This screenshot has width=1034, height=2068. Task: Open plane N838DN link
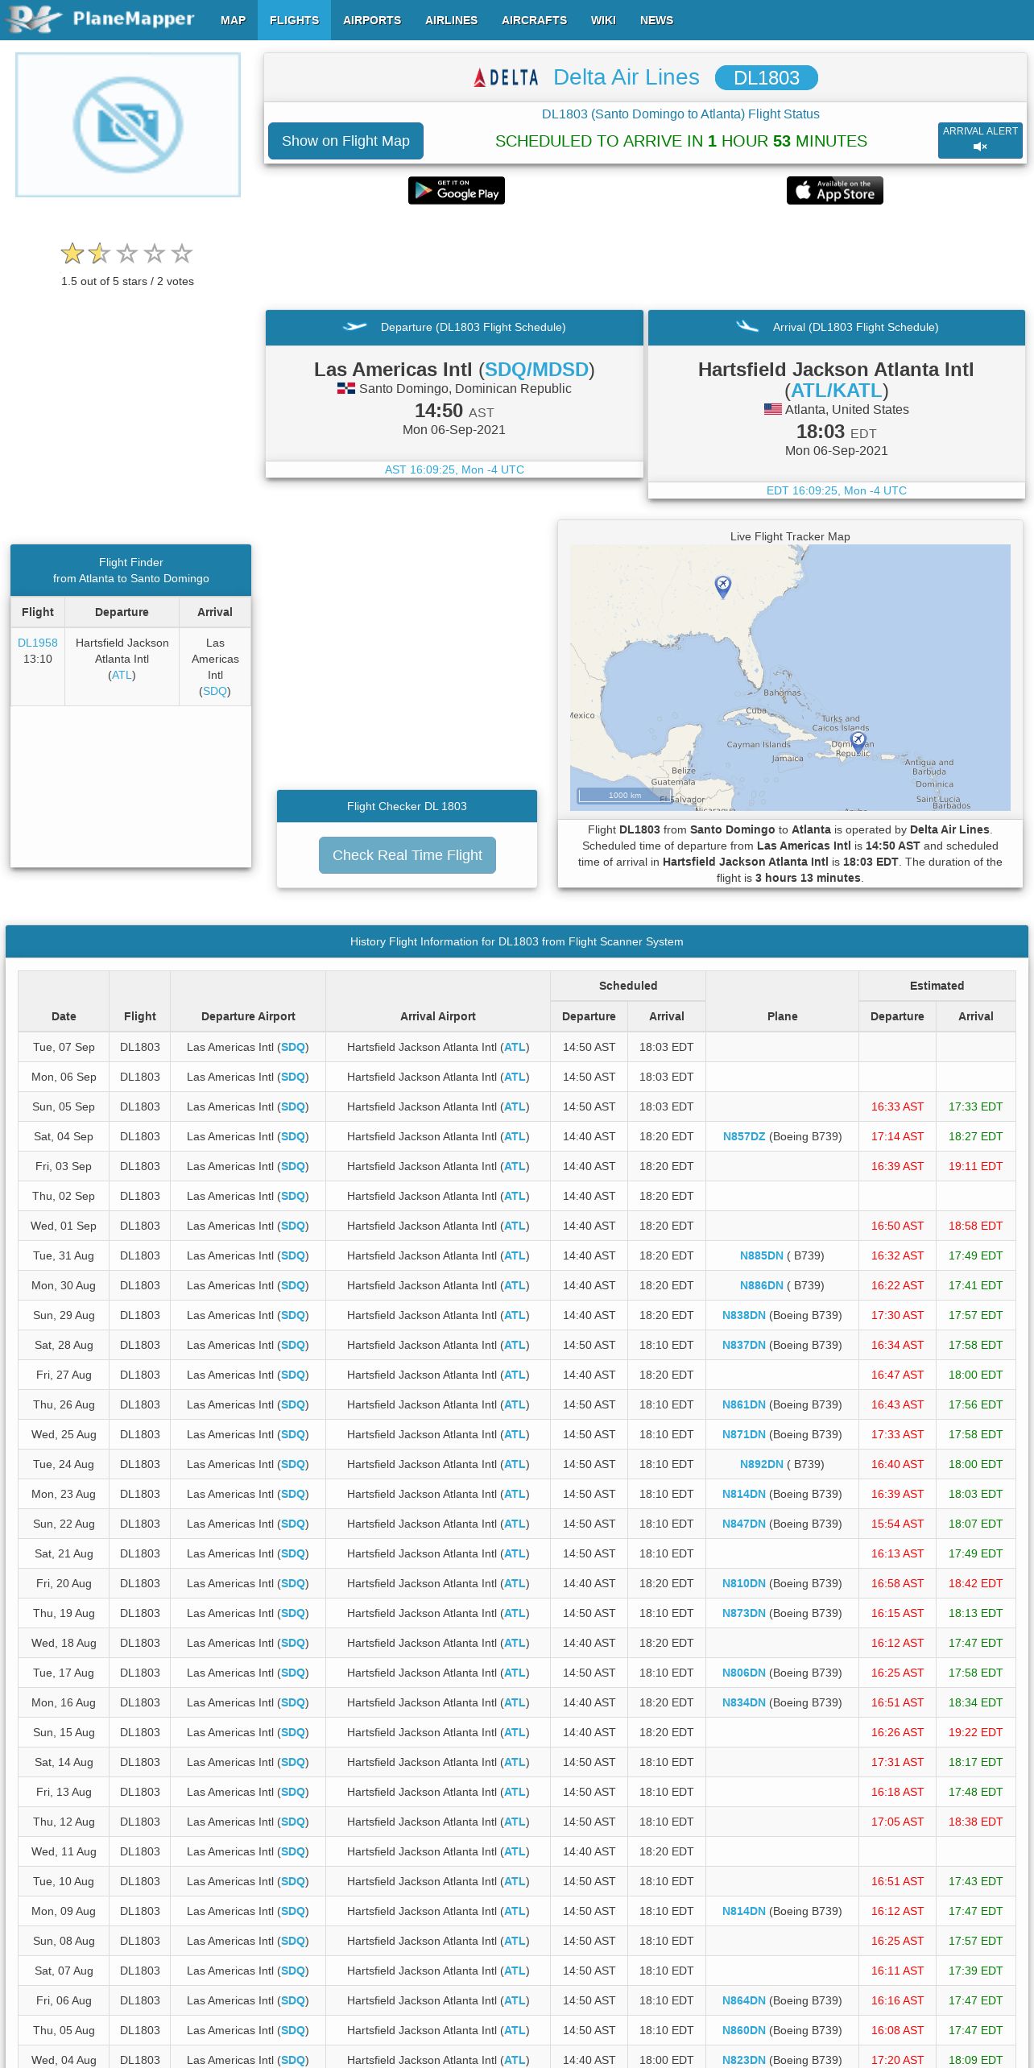point(744,1315)
